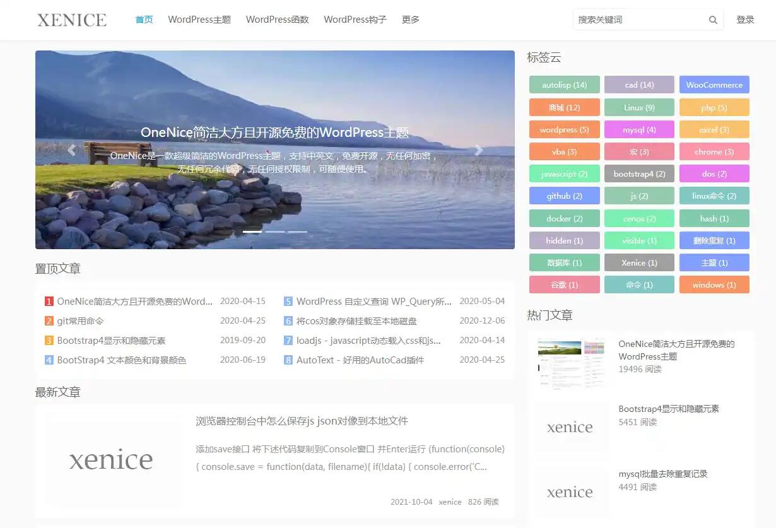
Task: Click the blue number 5 badge in 置顶文章
Action: tap(288, 301)
